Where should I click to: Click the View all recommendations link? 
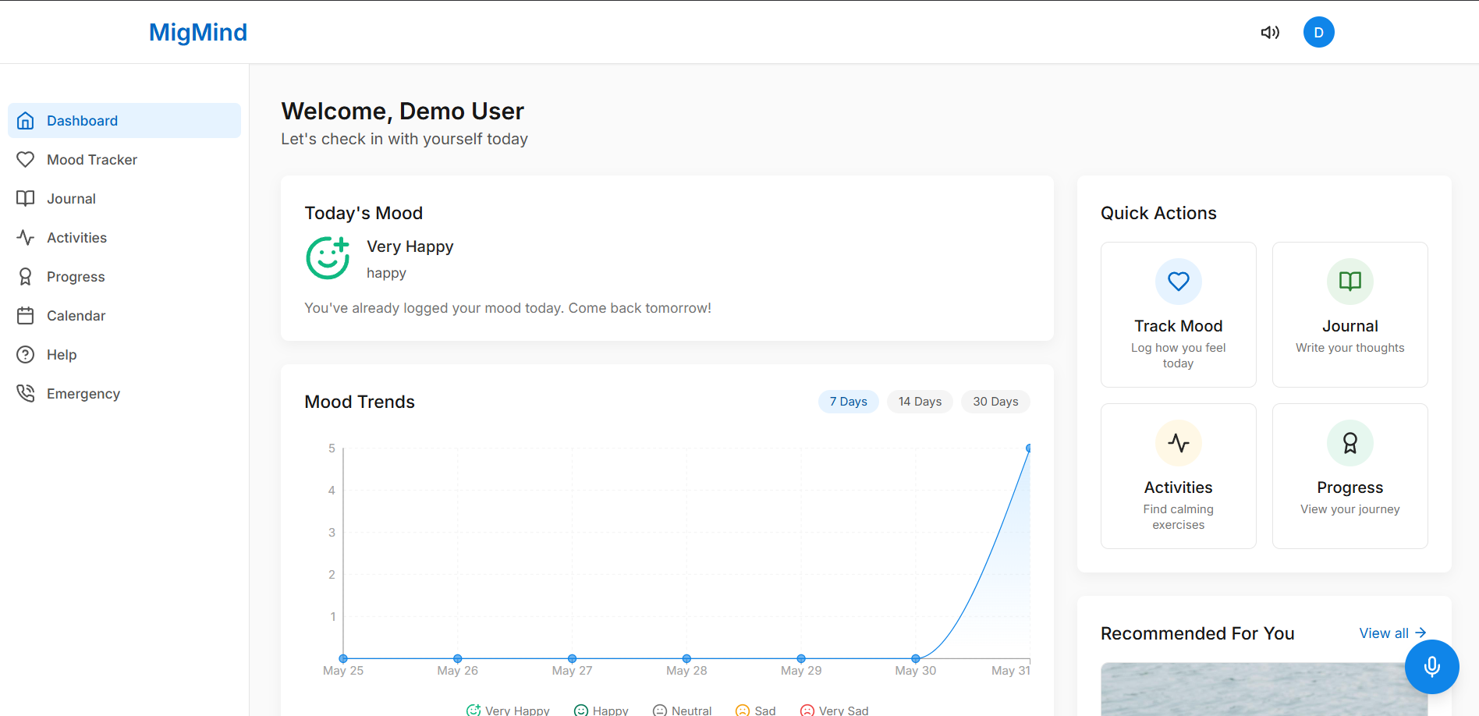[x=1393, y=633]
